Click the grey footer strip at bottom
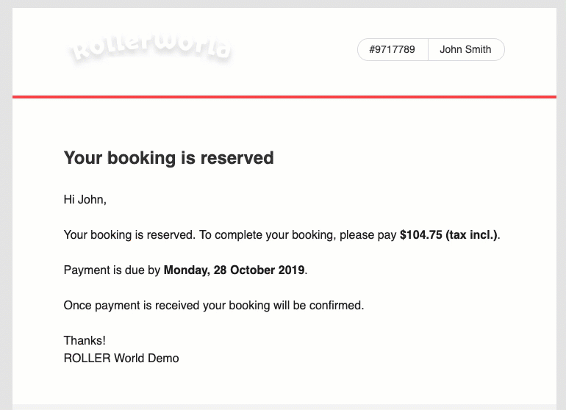This screenshot has width=566, height=410. pyautogui.click(x=284, y=407)
